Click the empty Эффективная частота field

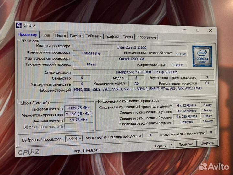pyautogui.click(x=79, y=126)
